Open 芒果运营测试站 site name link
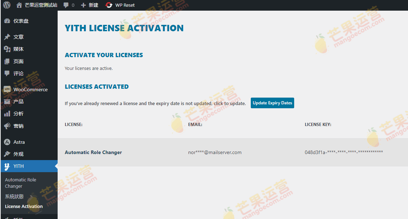 coord(41,5)
